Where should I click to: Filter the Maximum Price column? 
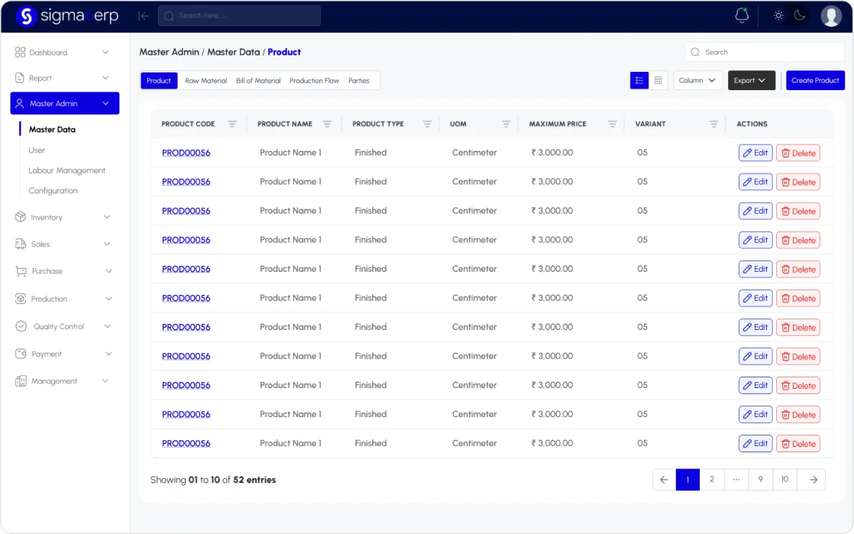click(x=612, y=125)
